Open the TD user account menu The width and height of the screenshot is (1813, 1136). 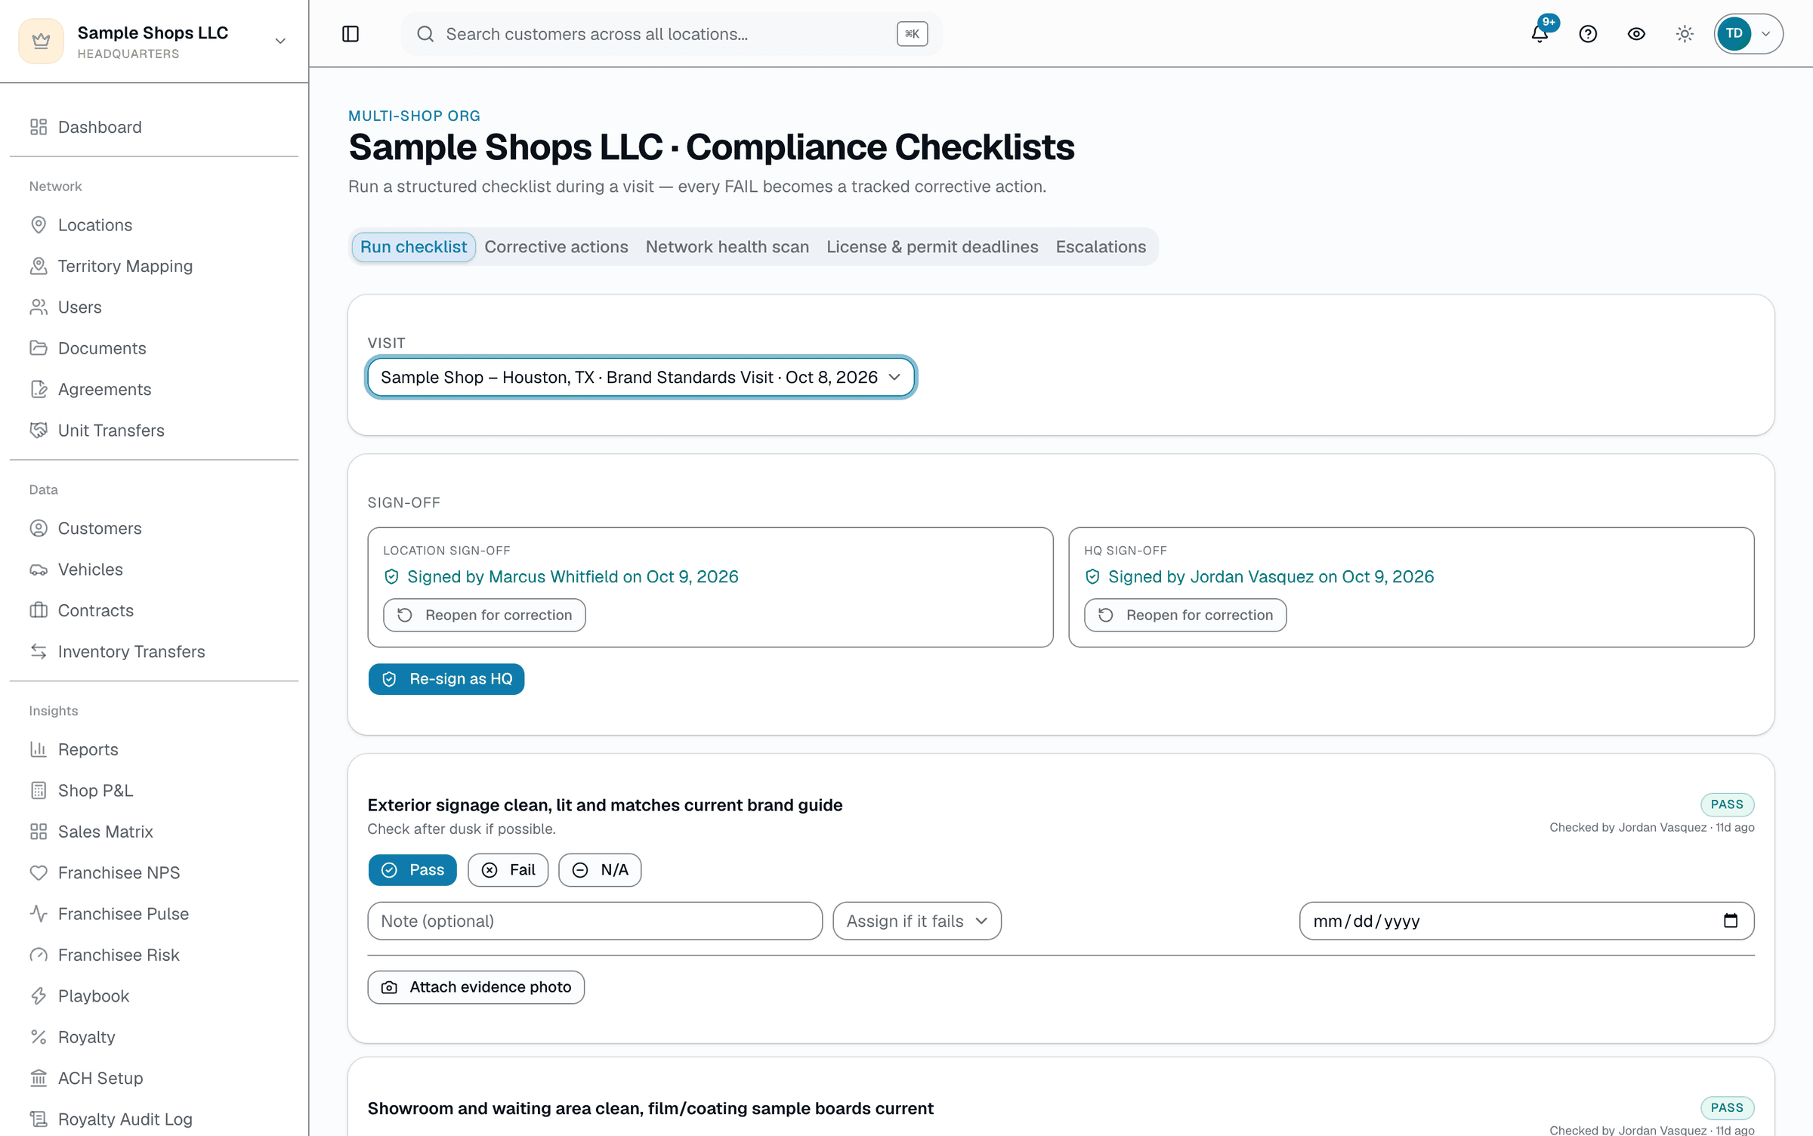[x=1749, y=34]
